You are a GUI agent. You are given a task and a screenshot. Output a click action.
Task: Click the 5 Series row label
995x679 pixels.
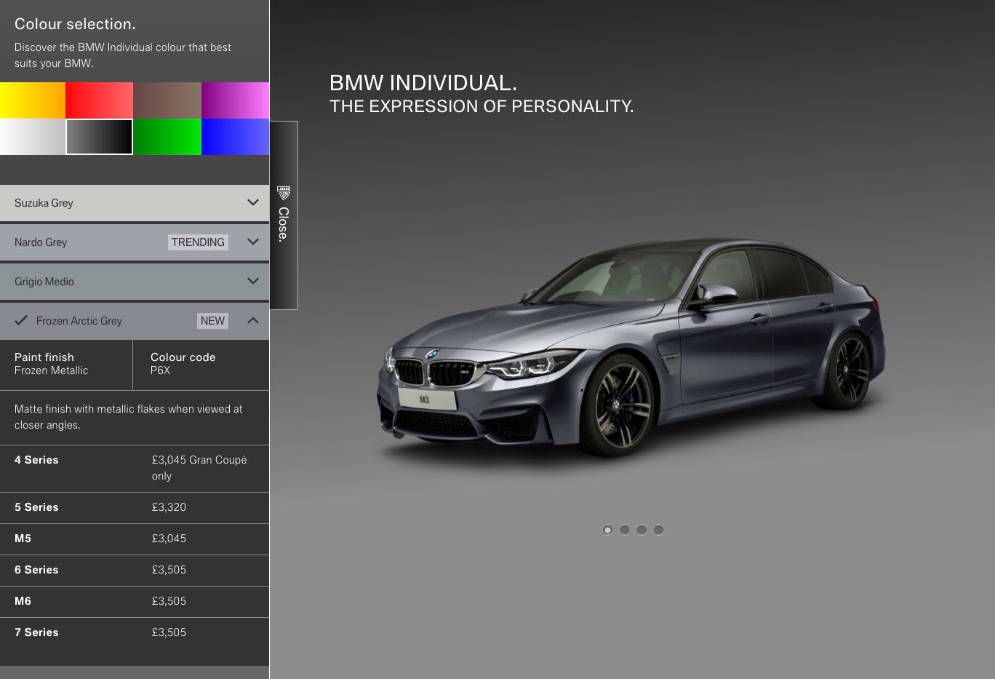36,507
